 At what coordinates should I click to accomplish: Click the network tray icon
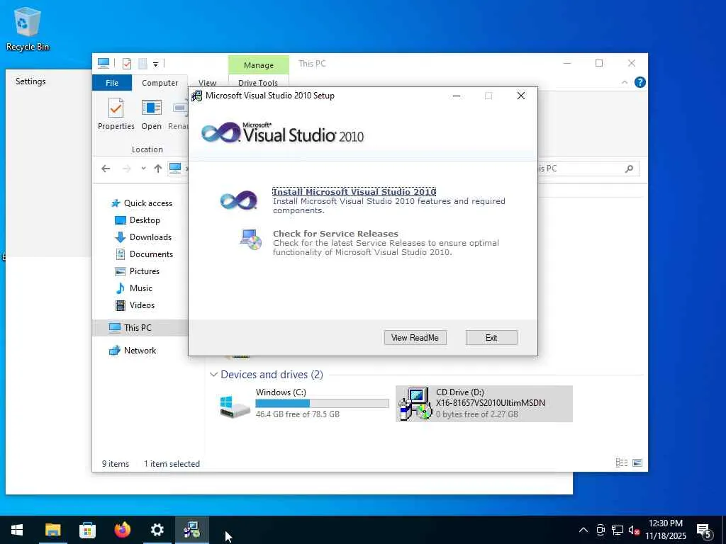(618, 530)
